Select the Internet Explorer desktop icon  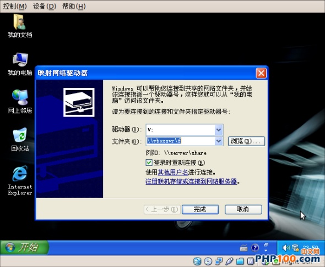[x=20, y=180]
